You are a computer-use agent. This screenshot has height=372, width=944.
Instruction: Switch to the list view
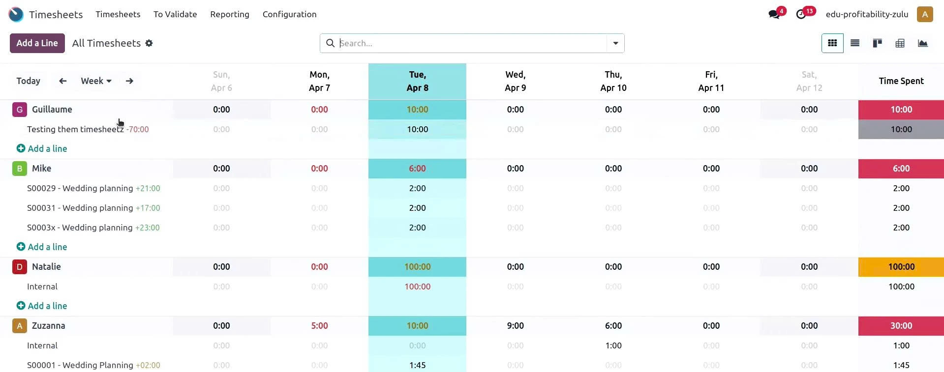[854, 43]
